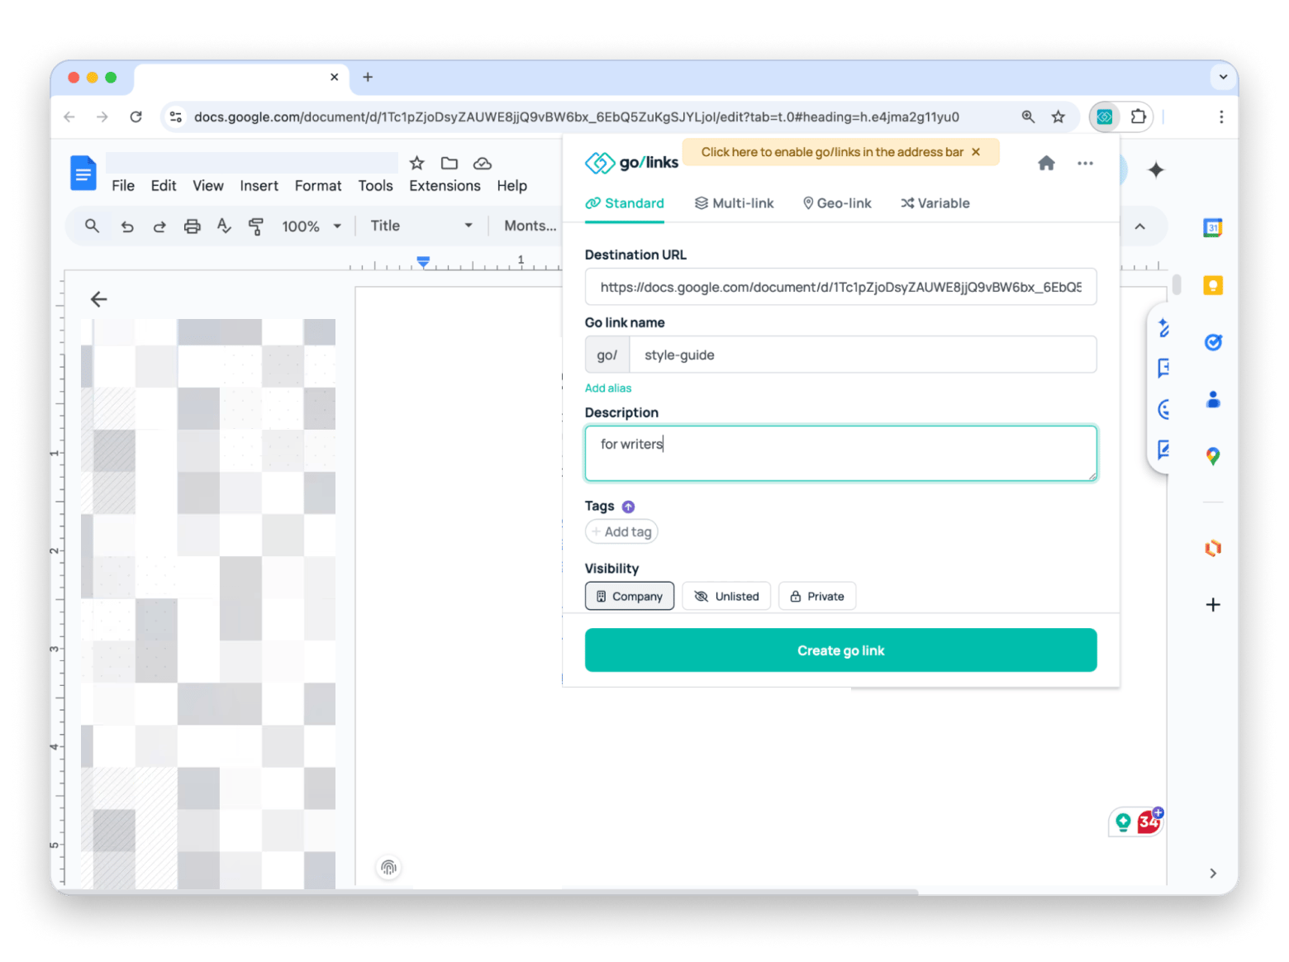Switch to the Variable tab

click(935, 203)
